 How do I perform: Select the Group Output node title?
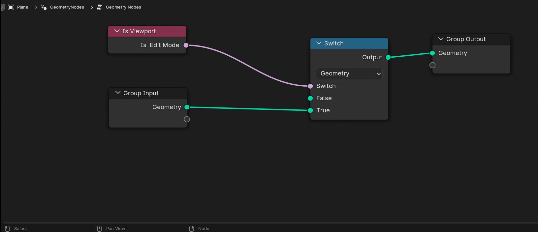point(466,39)
